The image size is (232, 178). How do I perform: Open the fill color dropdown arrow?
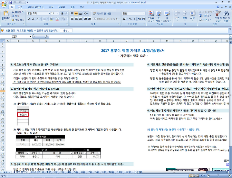point(54,19)
